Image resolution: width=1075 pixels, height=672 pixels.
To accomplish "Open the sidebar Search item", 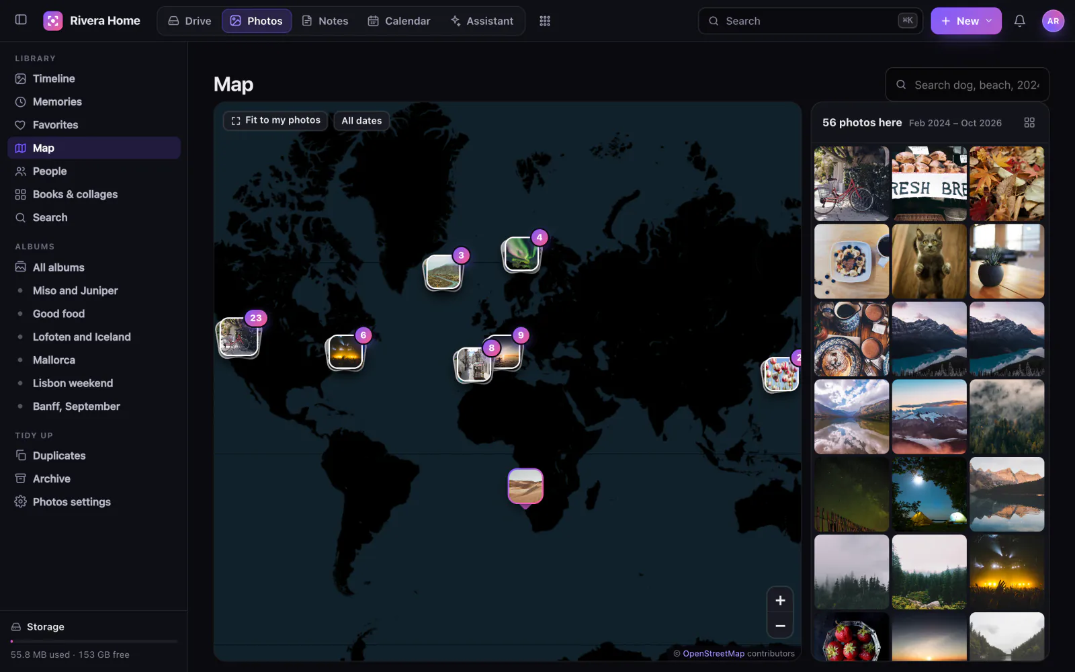I will click(94, 218).
